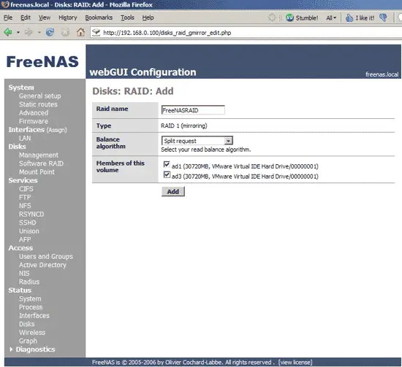Open disks Management page
This screenshot has width=402, height=367.
(x=39, y=155)
